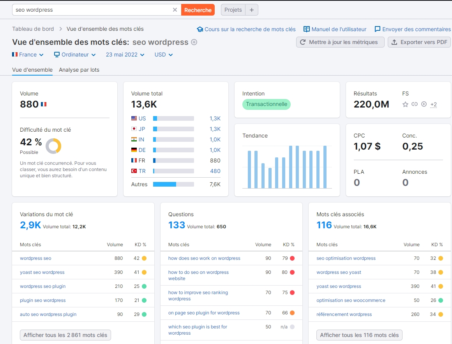Image resolution: width=452 pixels, height=344 pixels.
Task: Switch to the Analyse par lots tab
Action: point(79,70)
